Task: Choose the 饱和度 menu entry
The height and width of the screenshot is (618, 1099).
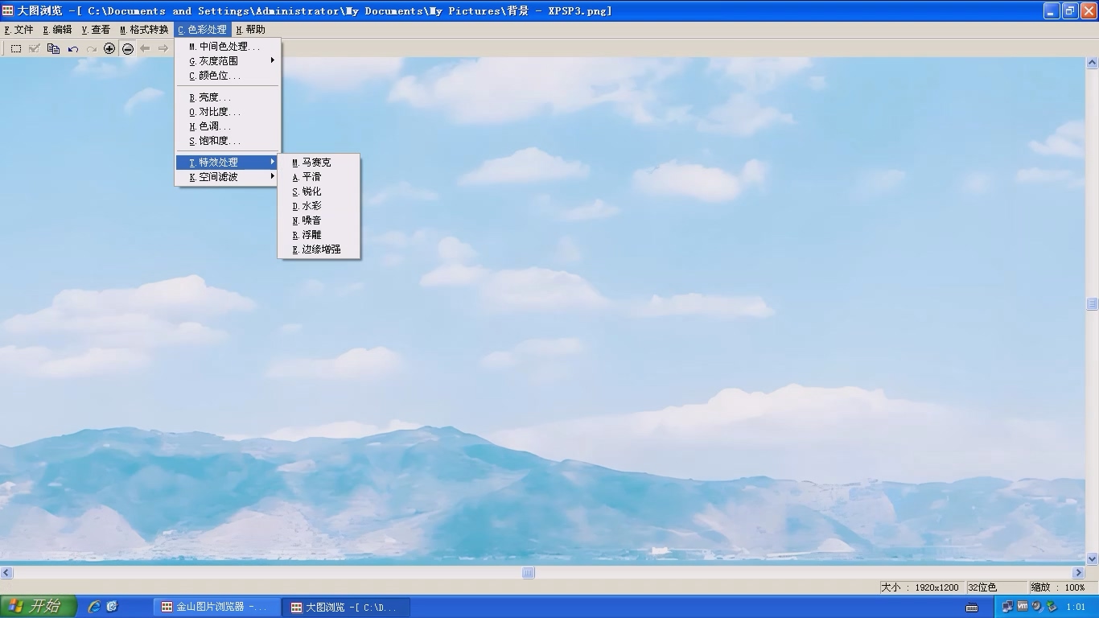Action: click(228, 141)
